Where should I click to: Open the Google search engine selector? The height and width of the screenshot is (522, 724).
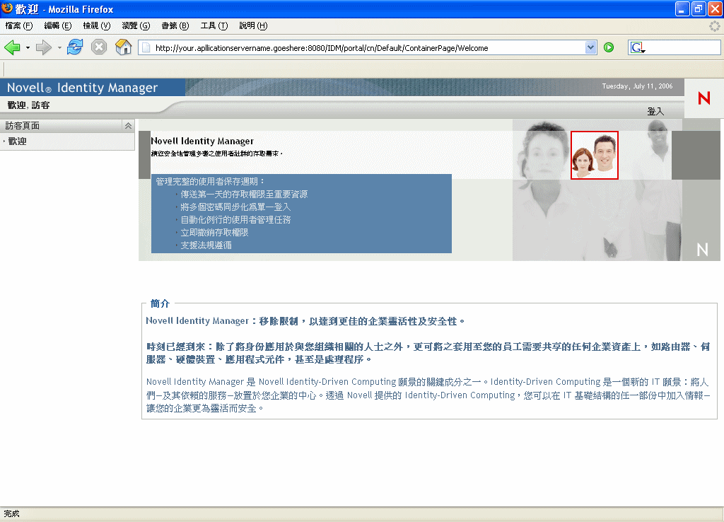(x=638, y=47)
